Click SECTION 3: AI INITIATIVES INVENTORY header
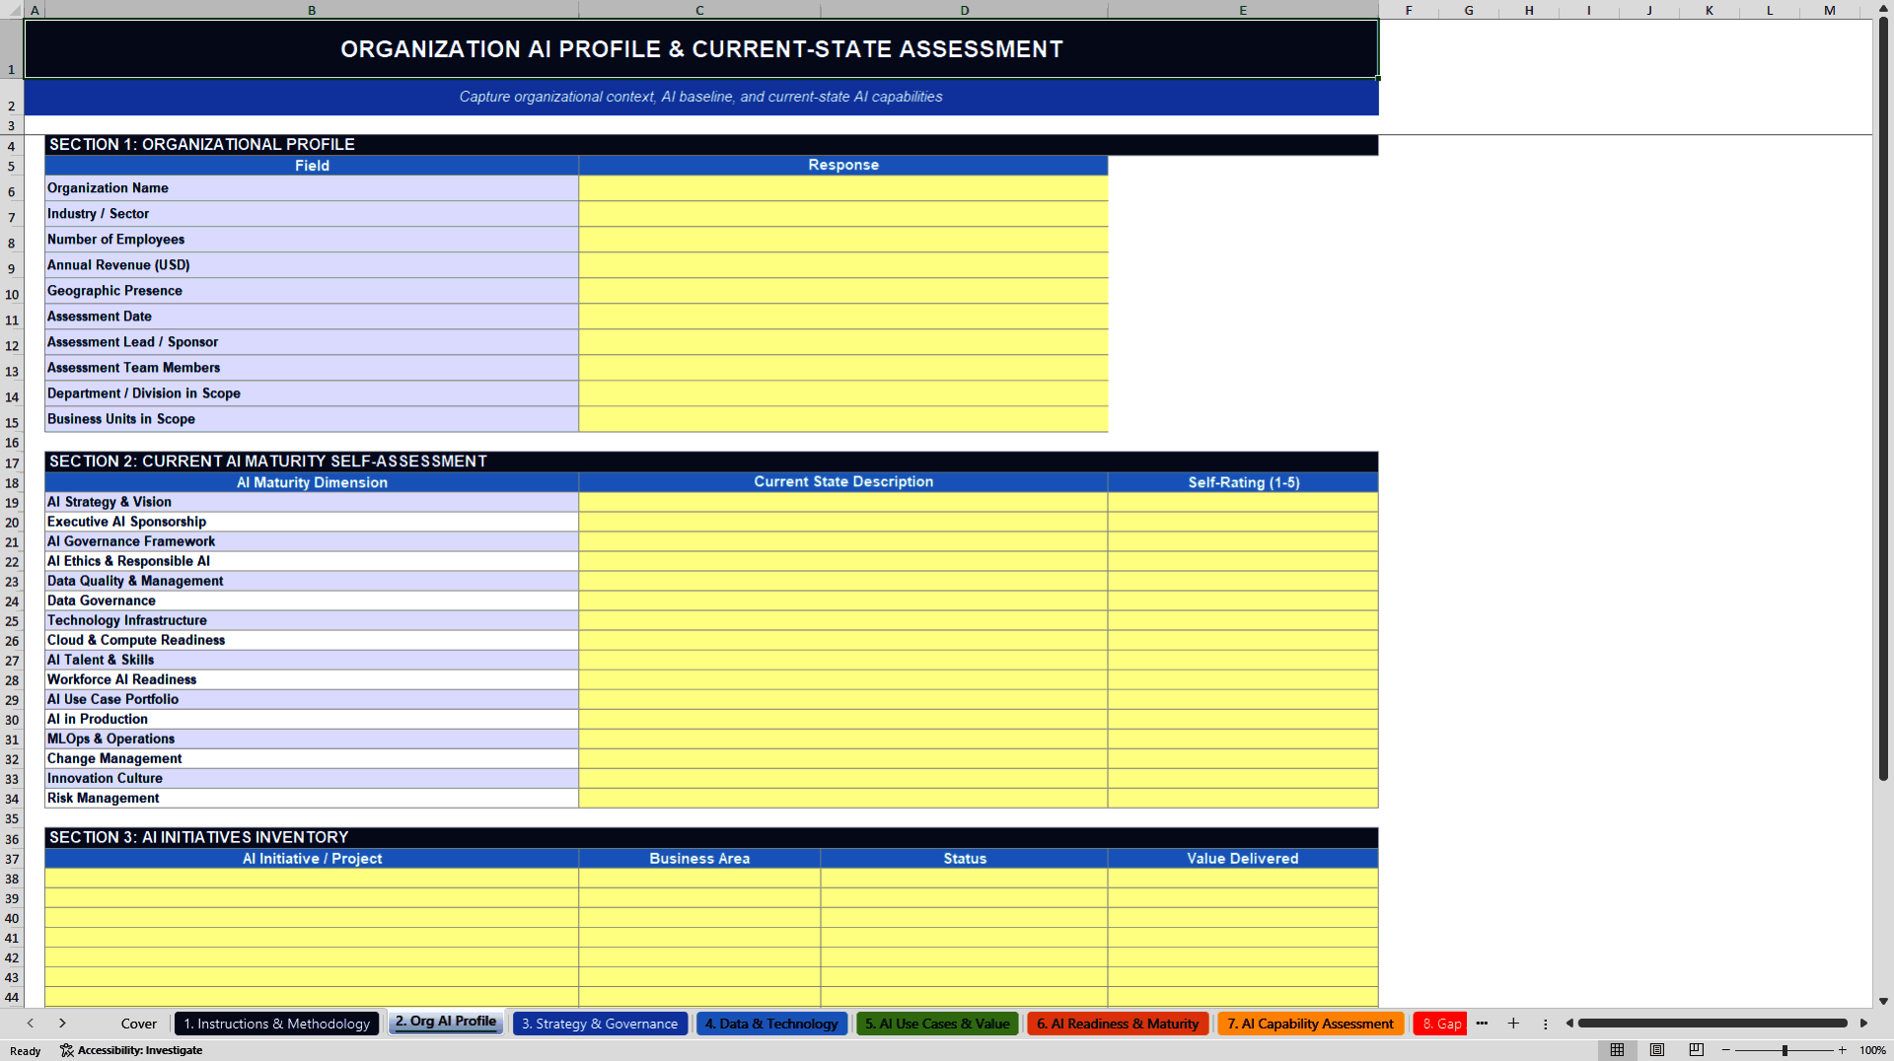Screen dimensions: 1894x1061 [711, 837]
